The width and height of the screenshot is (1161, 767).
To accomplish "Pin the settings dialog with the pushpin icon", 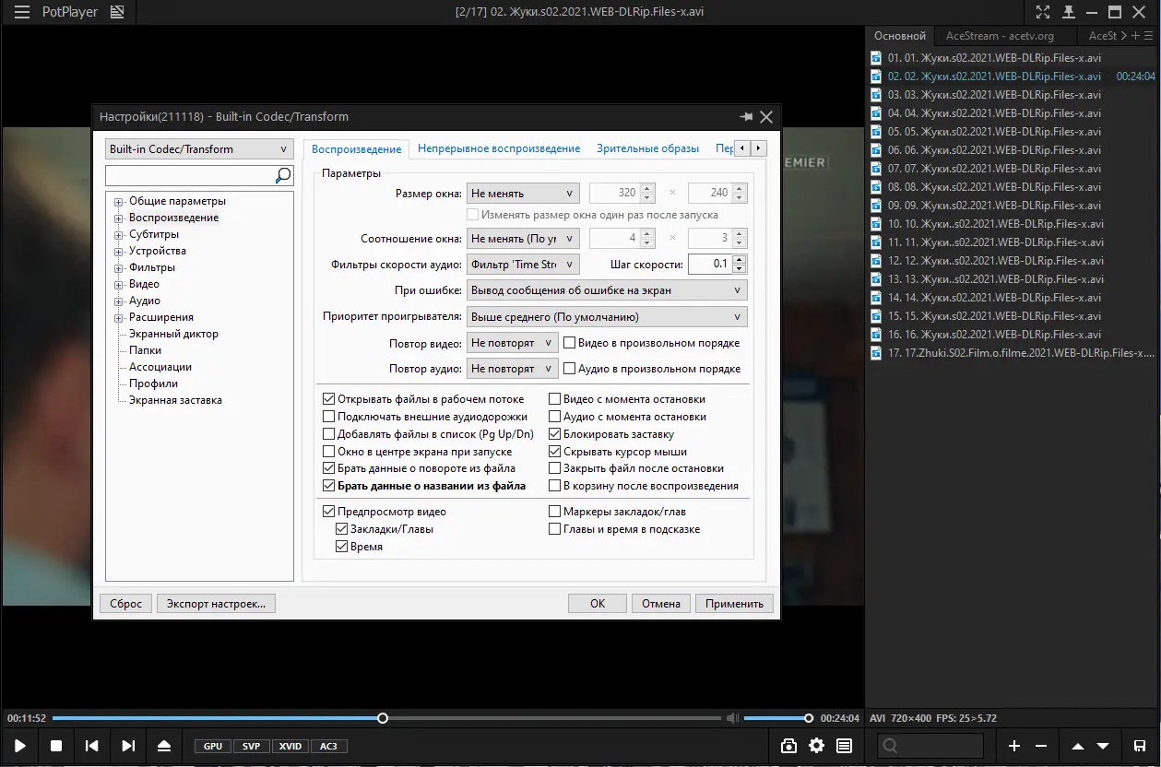I will [x=746, y=117].
